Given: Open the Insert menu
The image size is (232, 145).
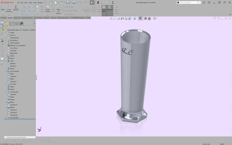Looking at the screenshot, I should pyautogui.click(x=29, y=3).
